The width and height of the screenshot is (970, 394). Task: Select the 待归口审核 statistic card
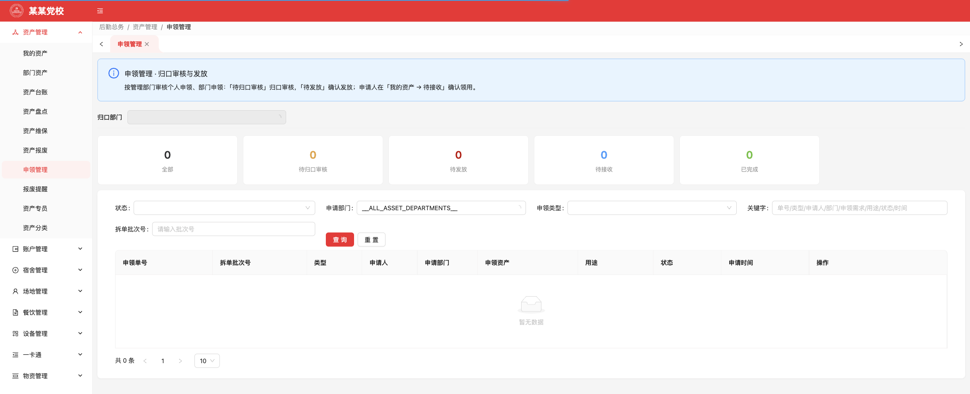tap(313, 160)
